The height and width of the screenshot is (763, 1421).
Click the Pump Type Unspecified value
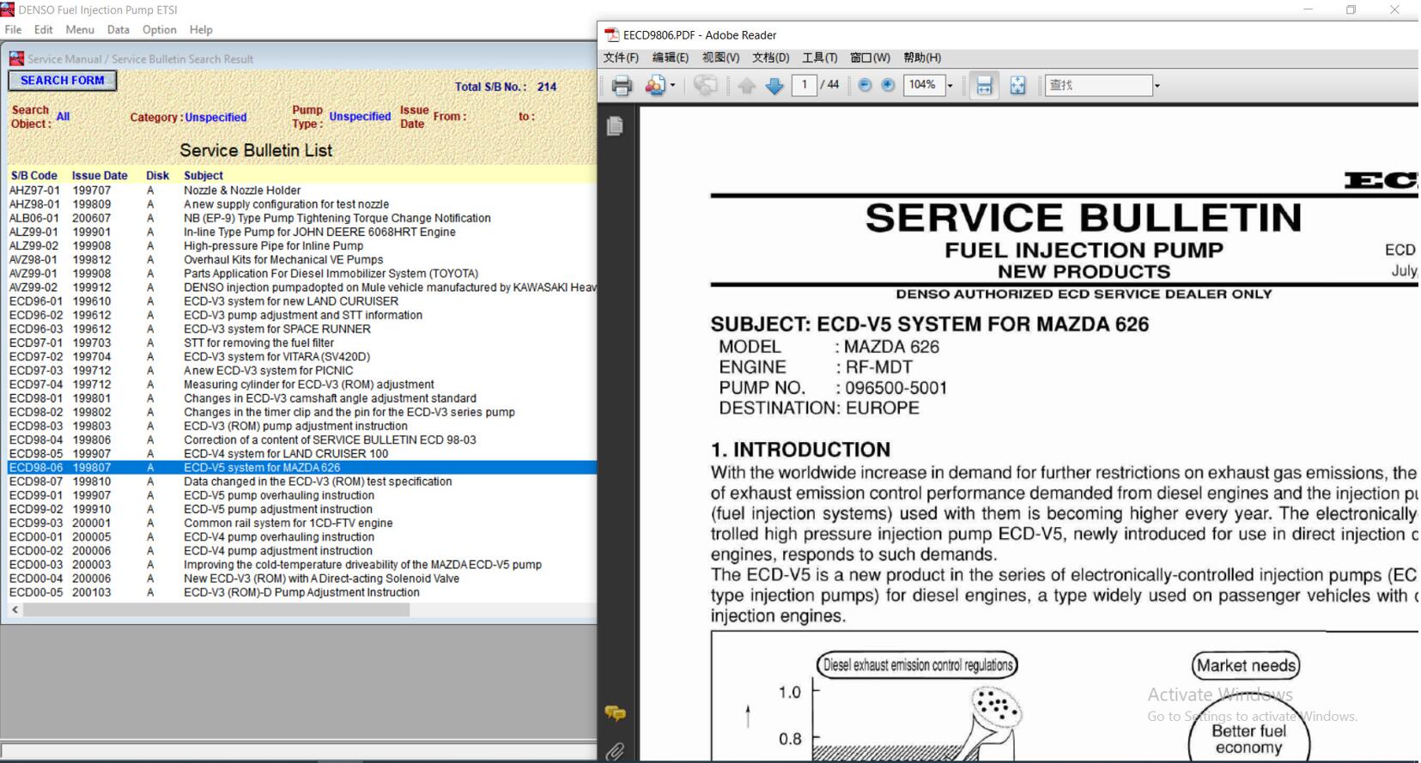pyautogui.click(x=360, y=117)
